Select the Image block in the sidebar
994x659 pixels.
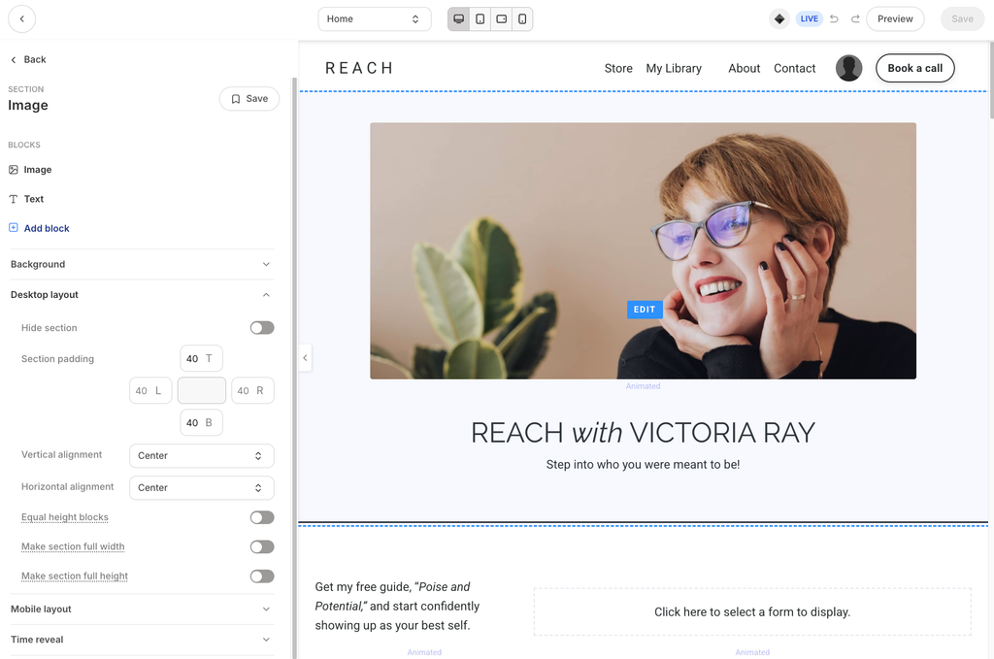click(x=38, y=170)
